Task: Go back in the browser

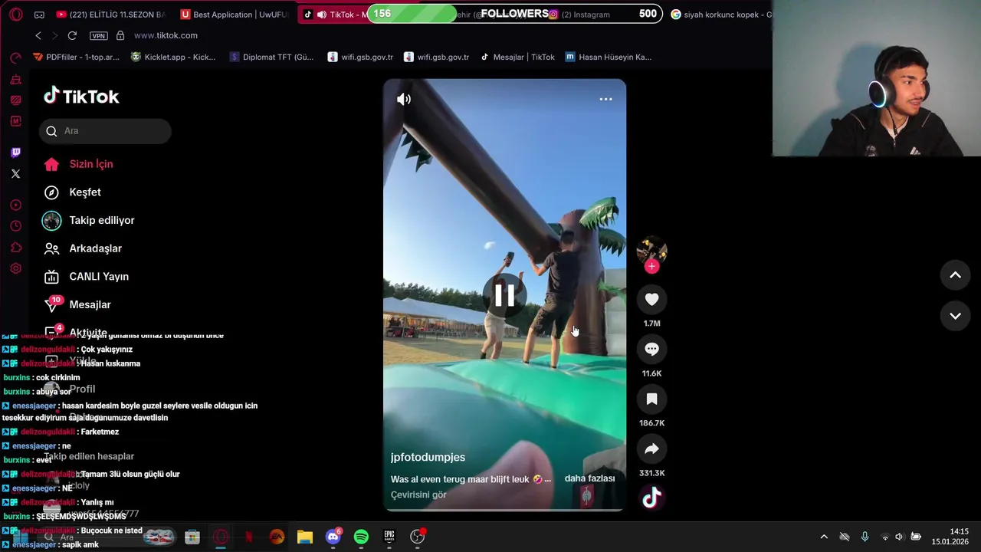Action: click(x=38, y=35)
